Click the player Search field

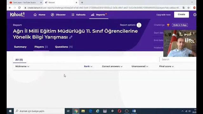coord(178,60)
